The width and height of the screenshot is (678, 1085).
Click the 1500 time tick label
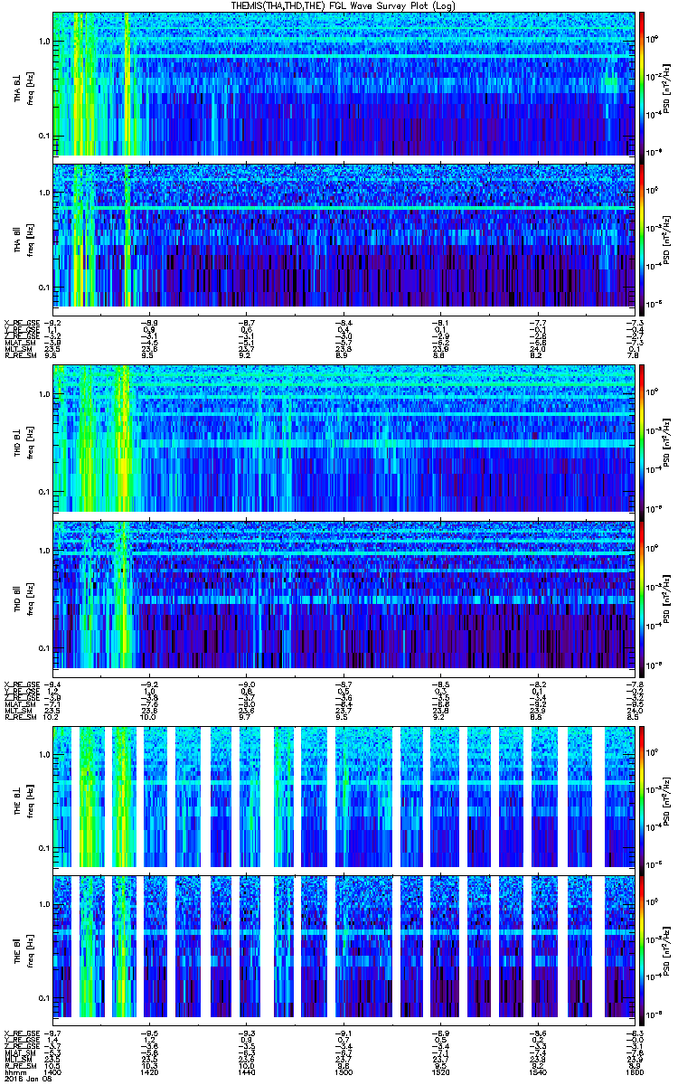[344, 1072]
